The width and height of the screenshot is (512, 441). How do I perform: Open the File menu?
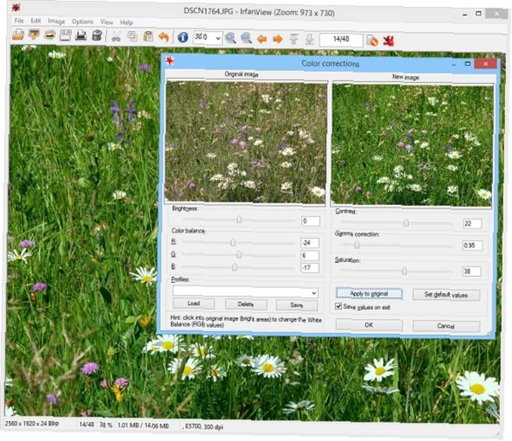19,21
